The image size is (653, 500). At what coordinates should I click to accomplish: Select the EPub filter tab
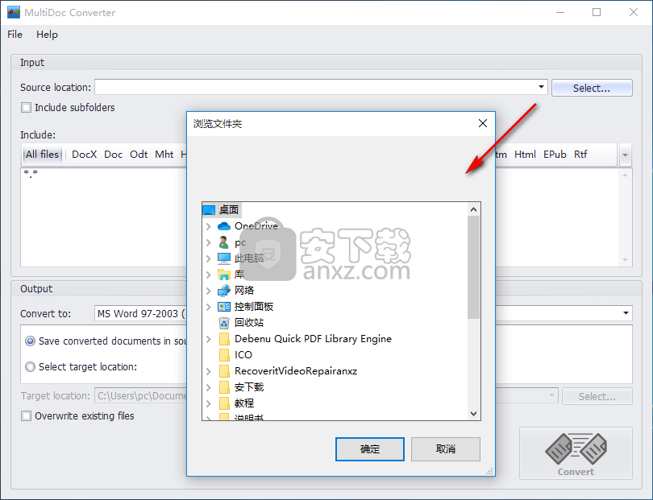pyautogui.click(x=555, y=155)
